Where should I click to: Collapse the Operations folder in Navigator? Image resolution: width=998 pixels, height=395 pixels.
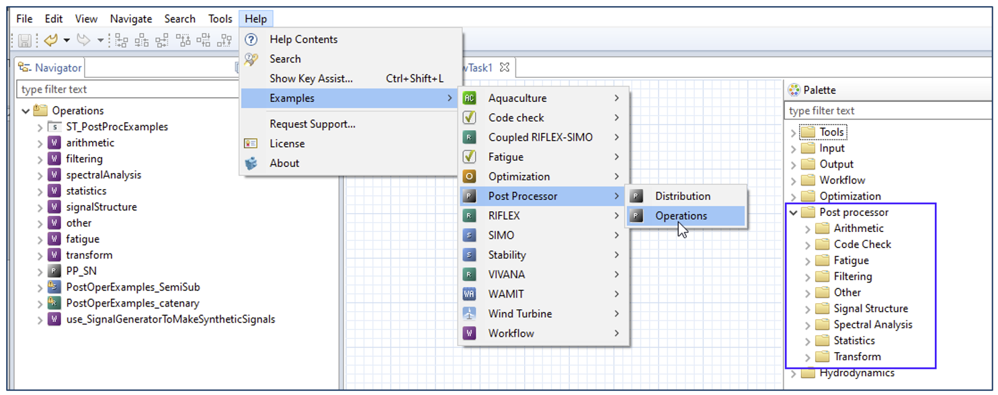click(x=26, y=111)
